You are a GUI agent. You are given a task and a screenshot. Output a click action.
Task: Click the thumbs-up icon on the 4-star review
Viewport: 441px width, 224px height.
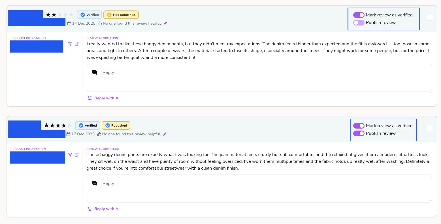point(99,134)
